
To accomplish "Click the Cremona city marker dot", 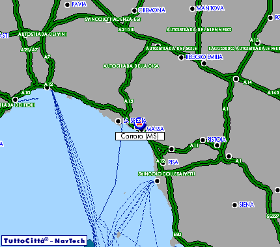I will [x=134, y=10].
